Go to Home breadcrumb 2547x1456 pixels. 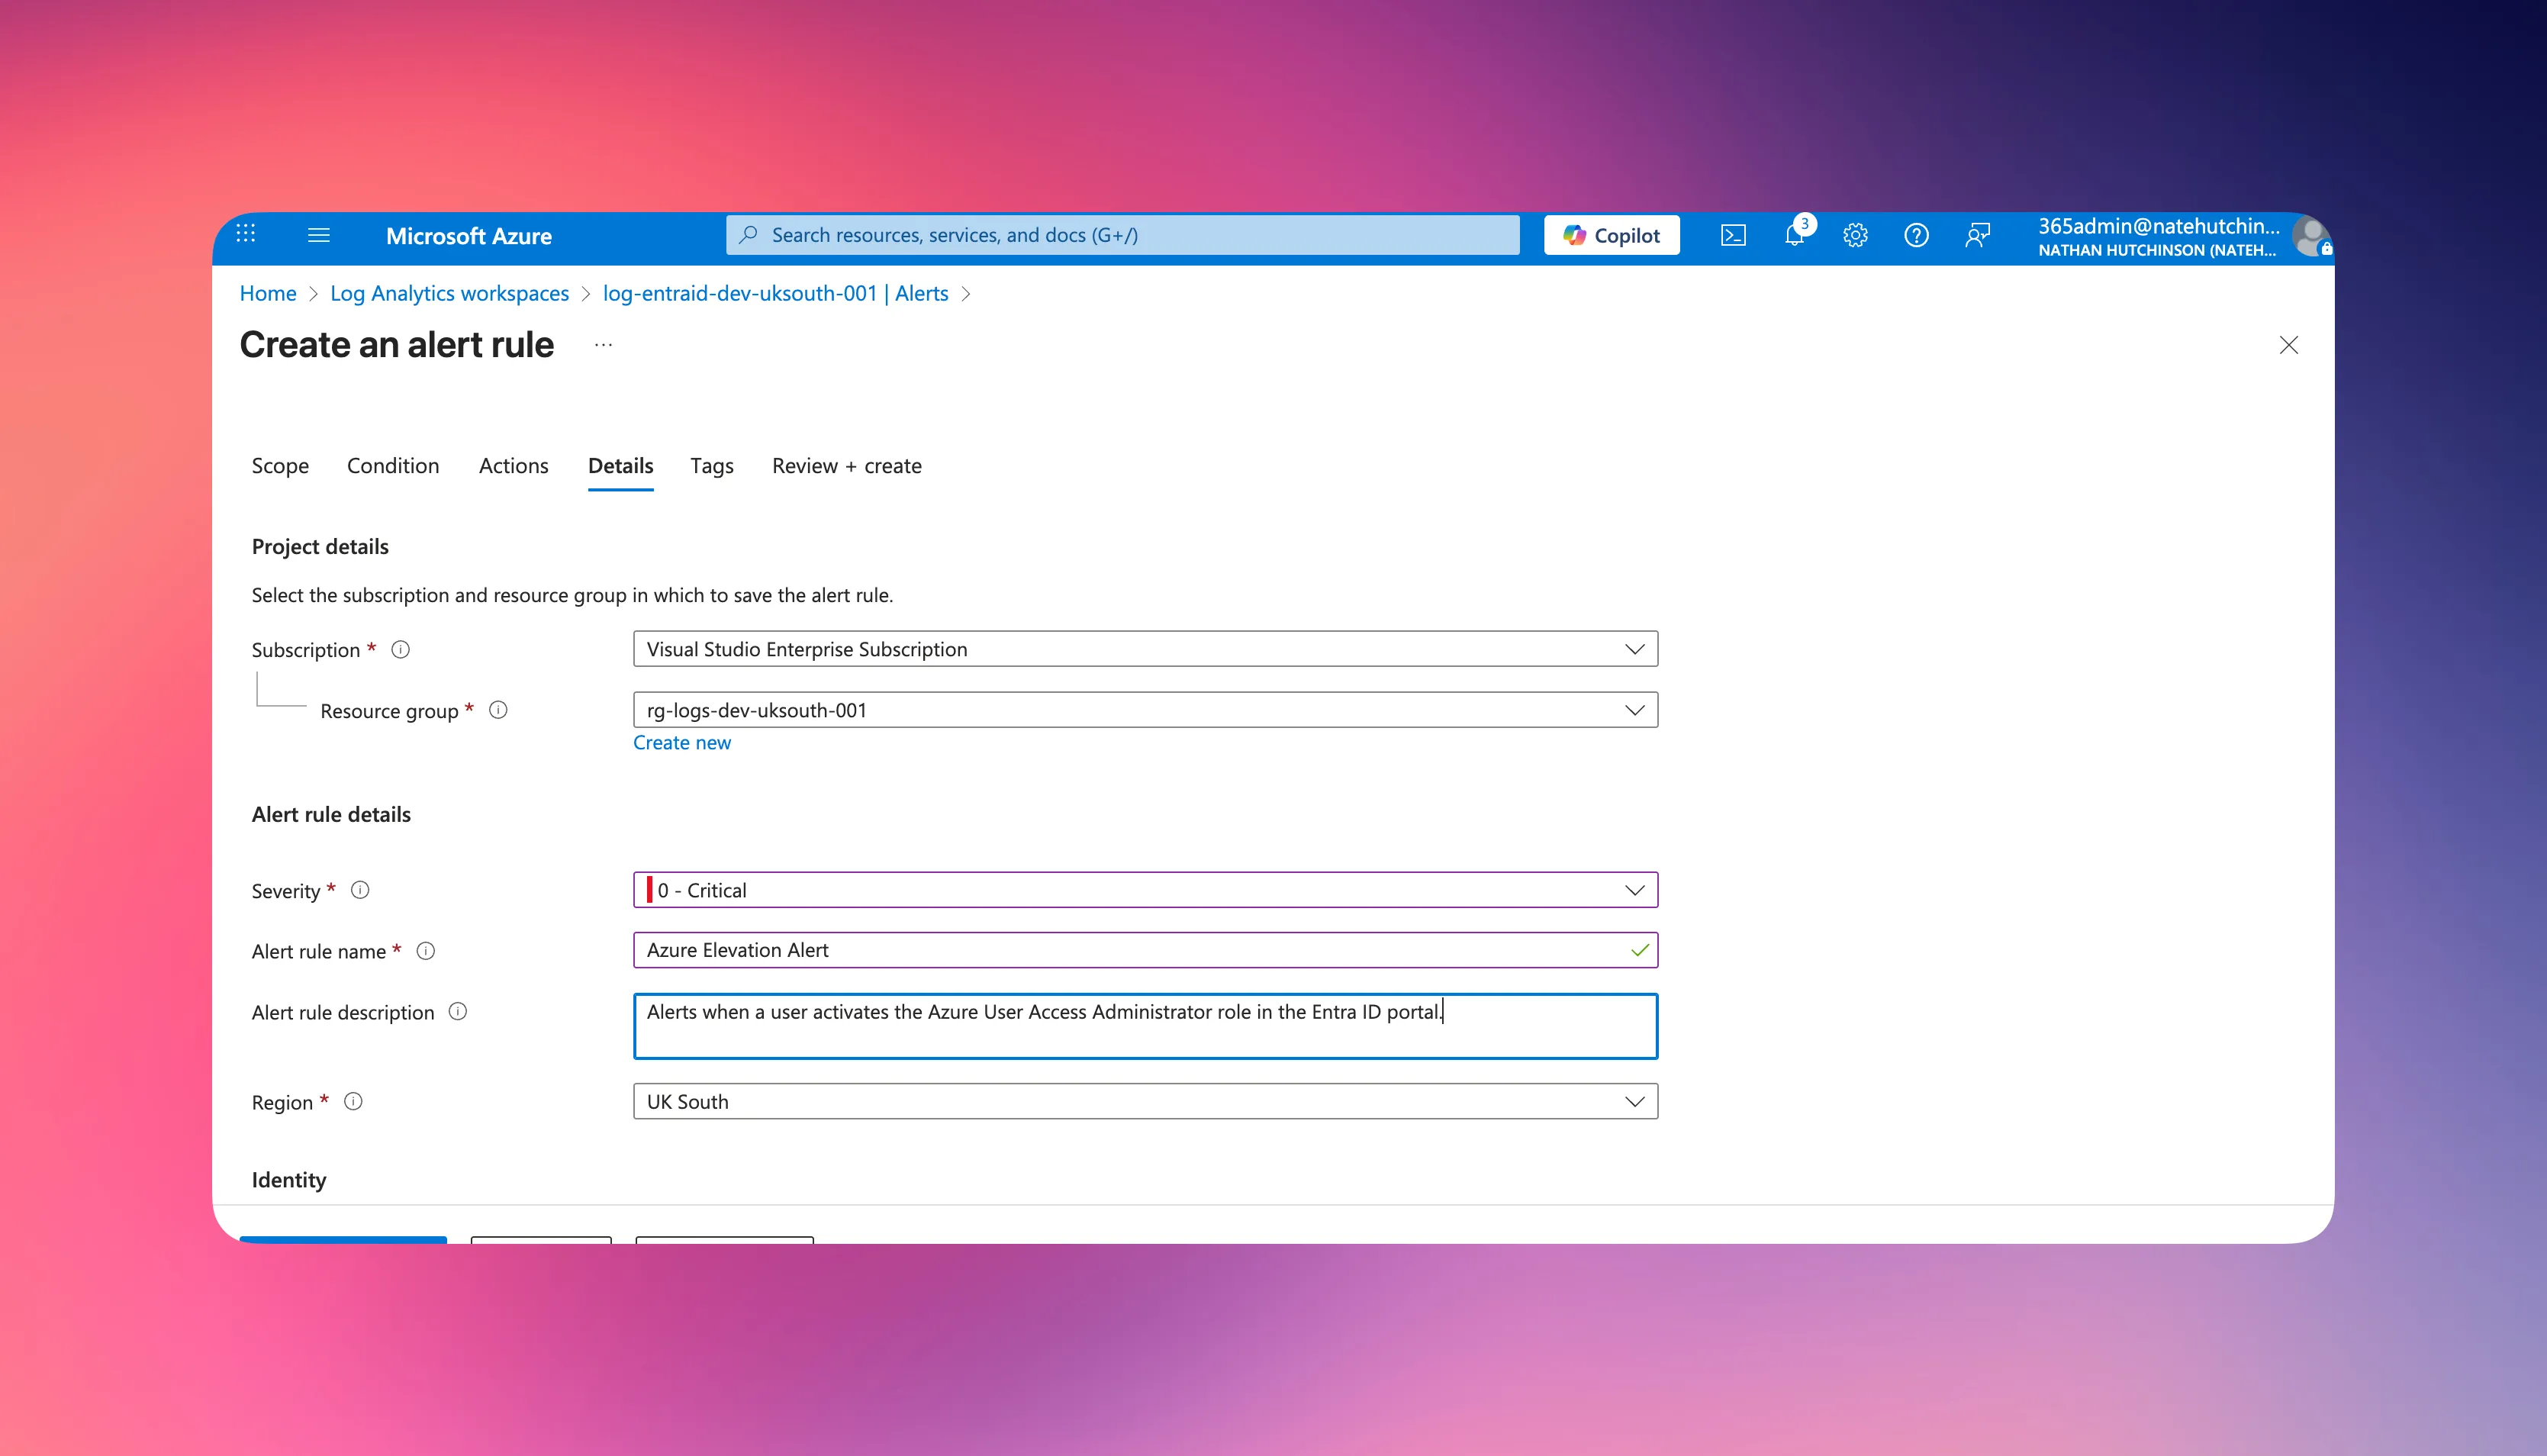[268, 293]
